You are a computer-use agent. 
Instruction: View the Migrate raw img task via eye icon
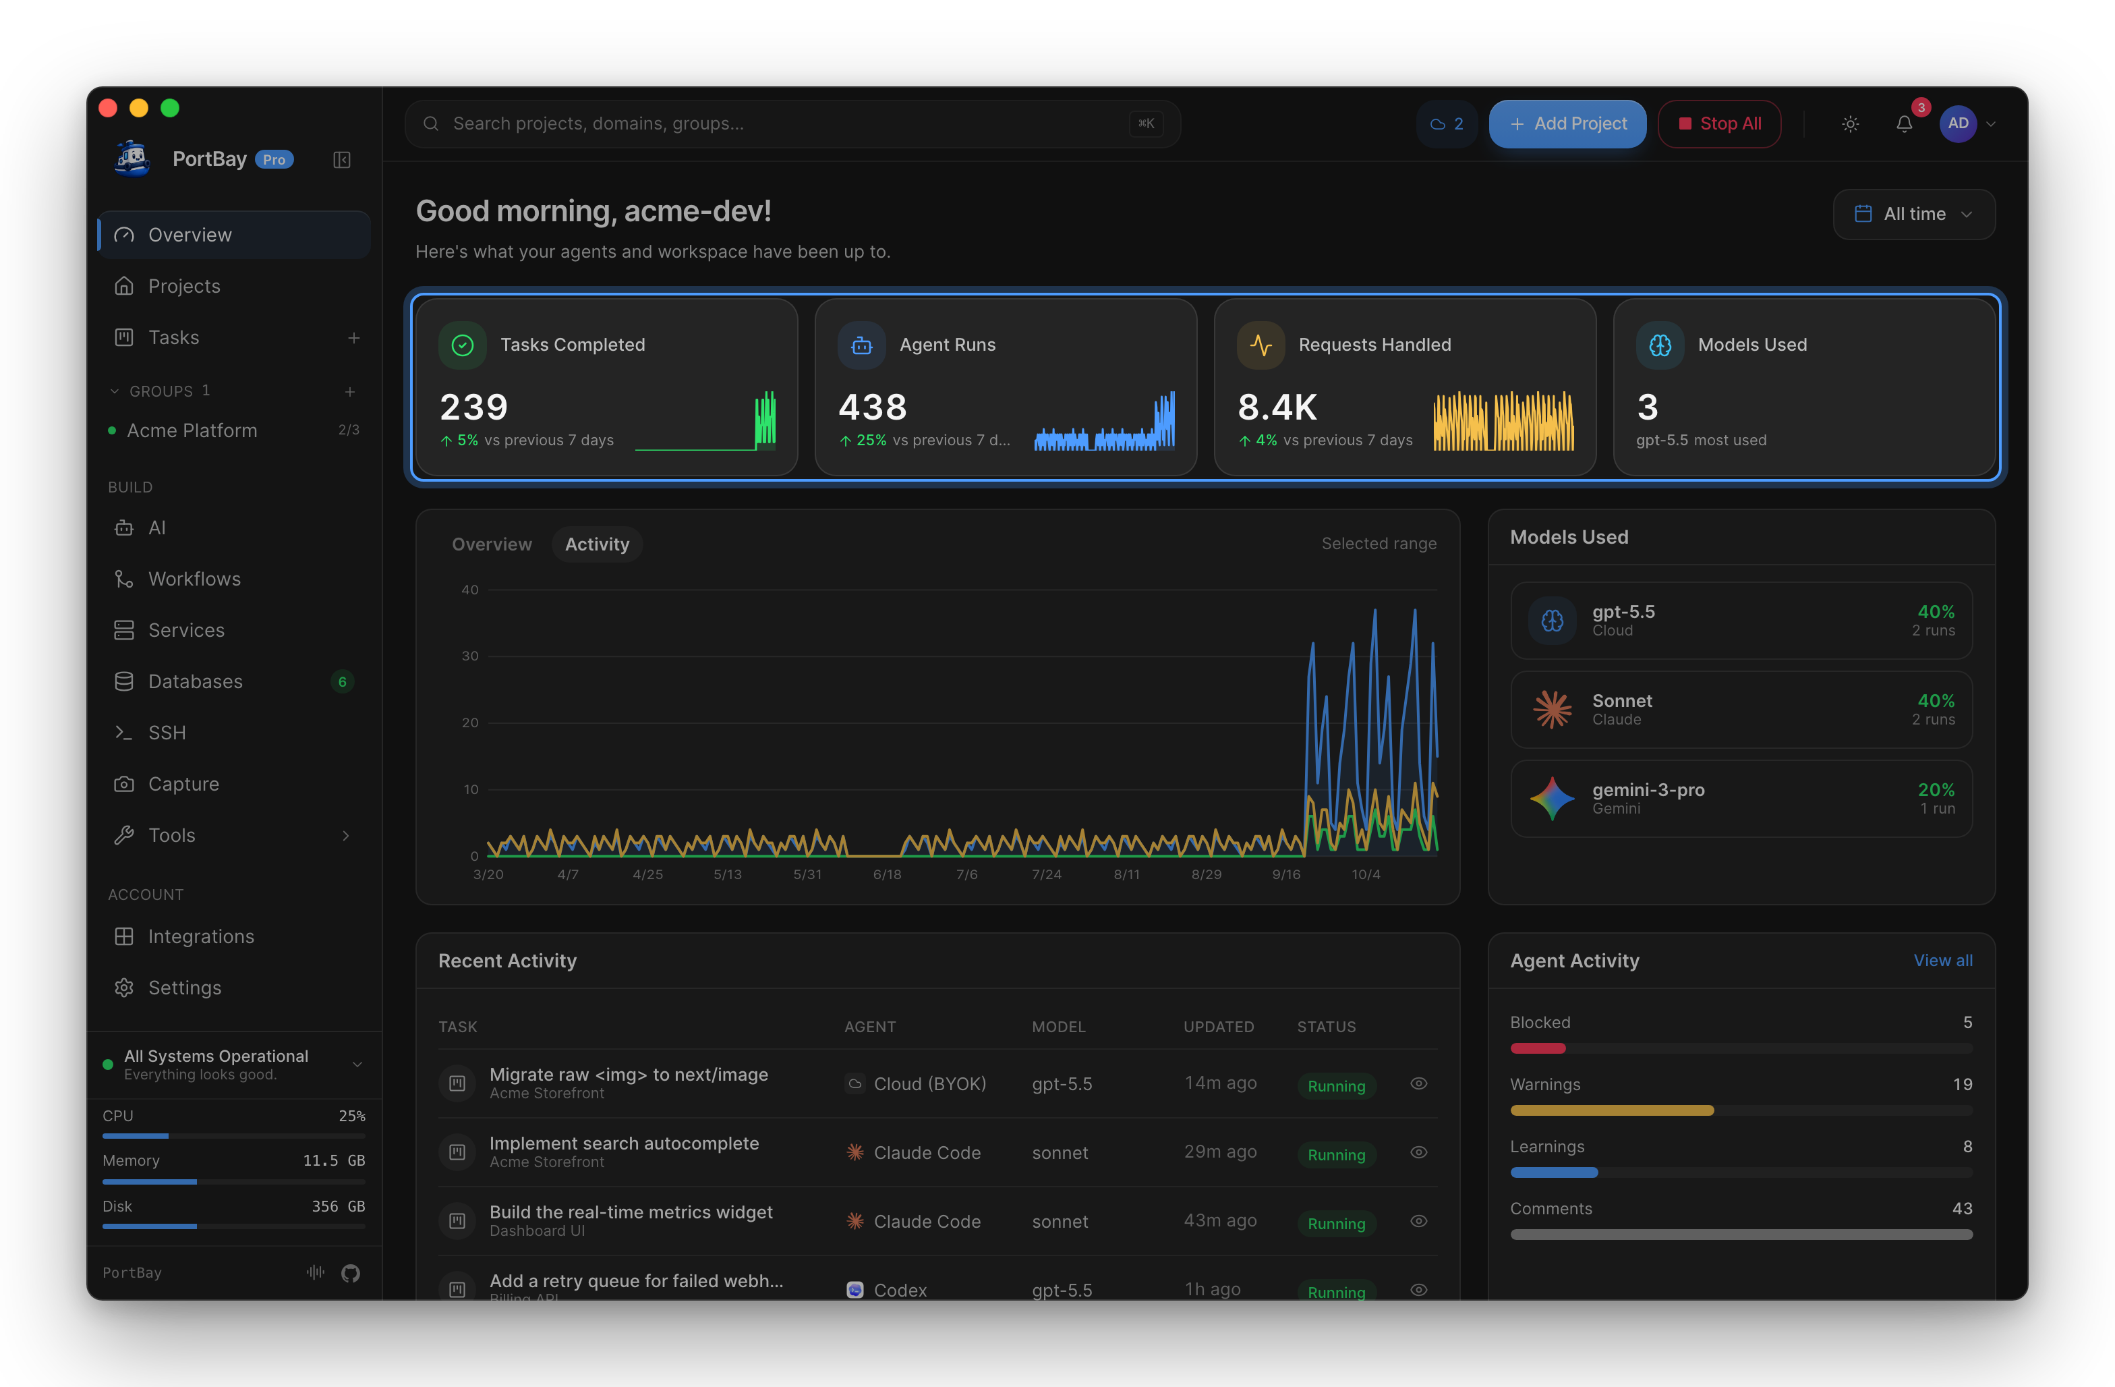tap(1418, 1083)
